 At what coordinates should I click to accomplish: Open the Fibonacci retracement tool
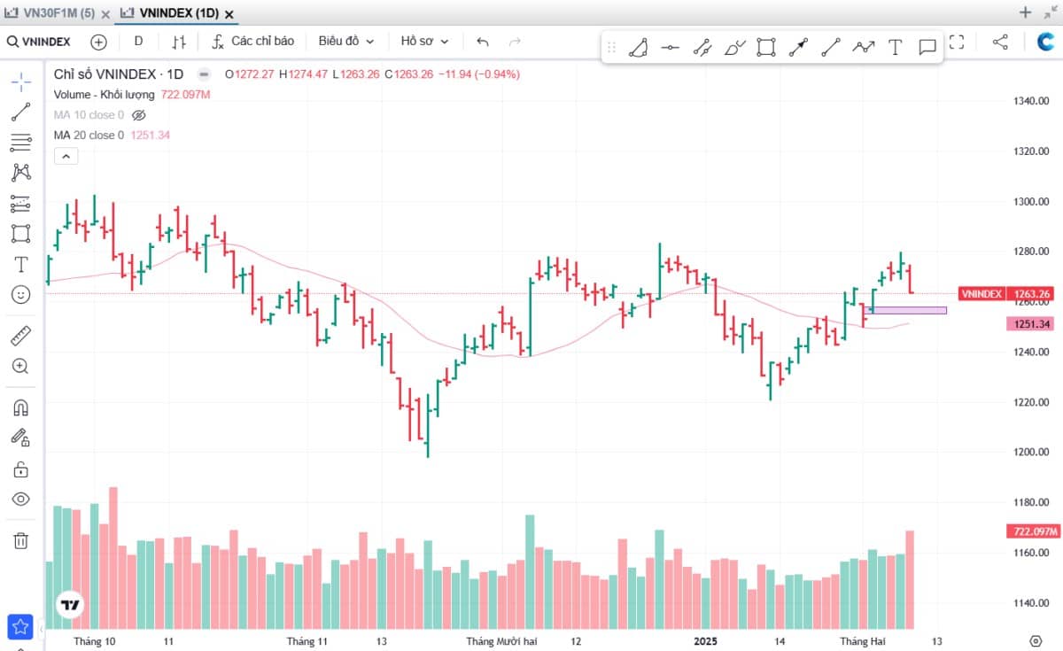click(21, 142)
